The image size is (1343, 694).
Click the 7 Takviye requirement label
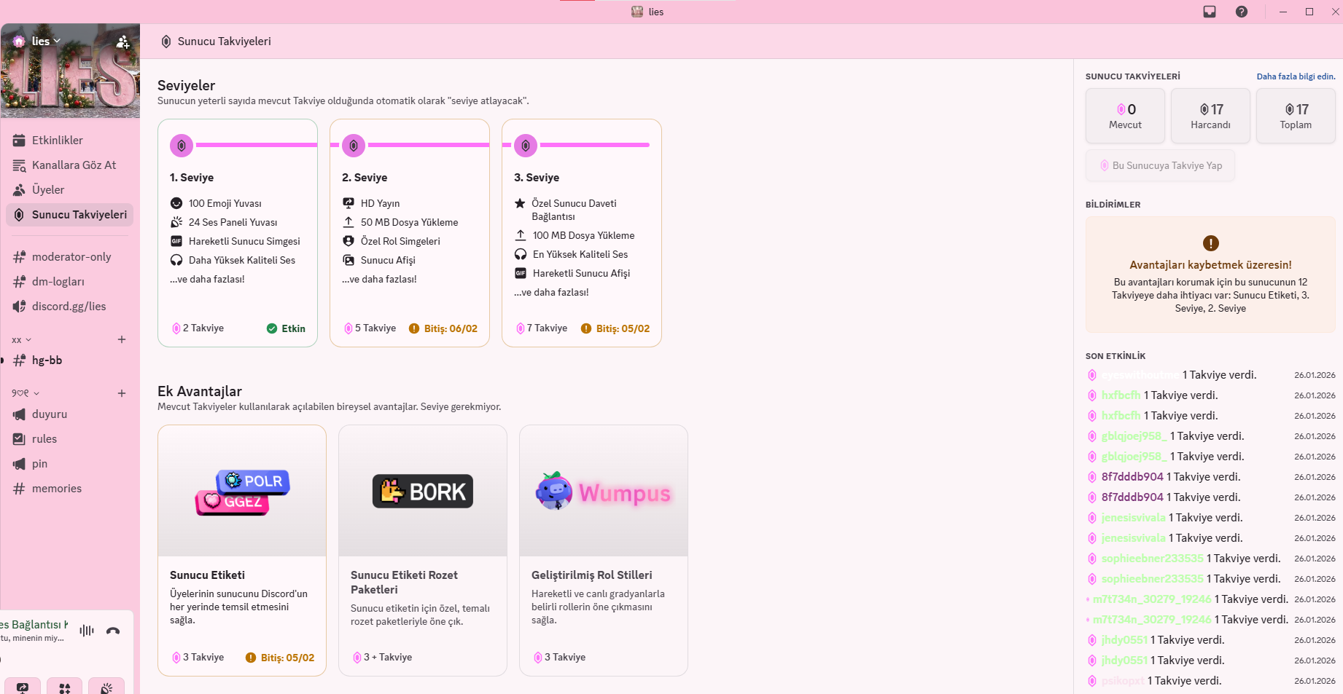click(542, 328)
